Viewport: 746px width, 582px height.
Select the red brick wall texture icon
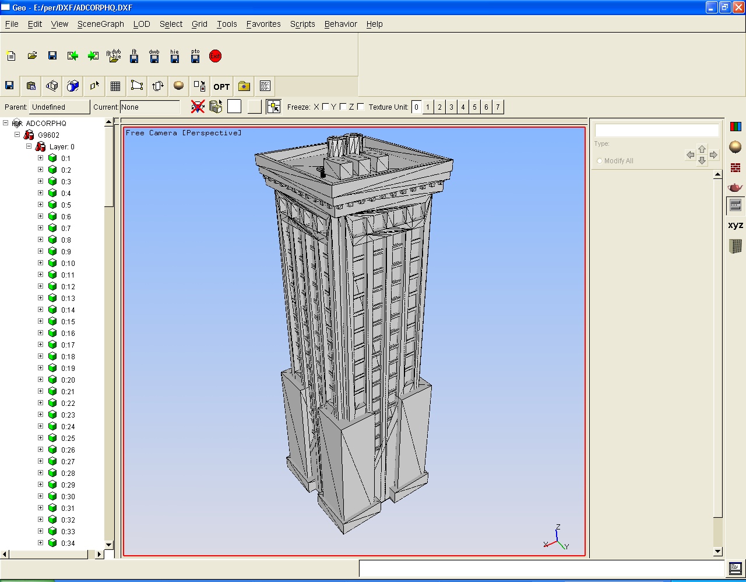736,168
